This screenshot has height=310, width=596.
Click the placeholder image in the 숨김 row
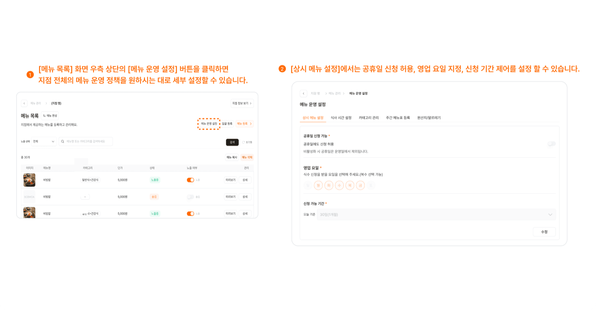[x=29, y=197]
